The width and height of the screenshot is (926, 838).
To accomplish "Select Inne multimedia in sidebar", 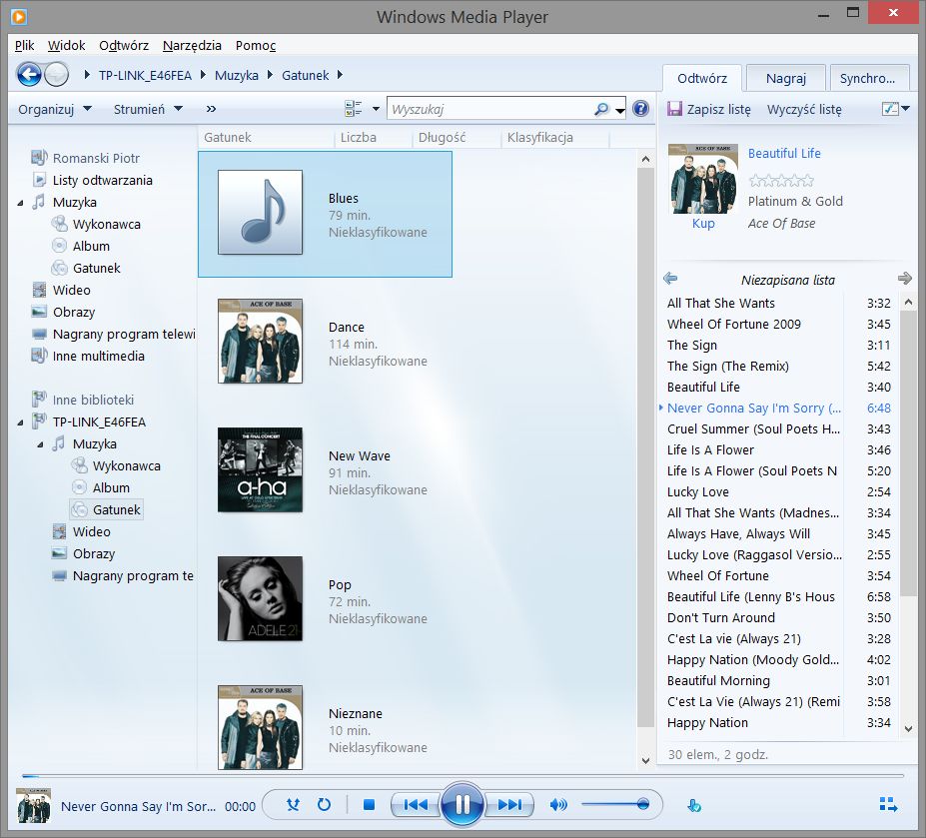I will [99, 357].
